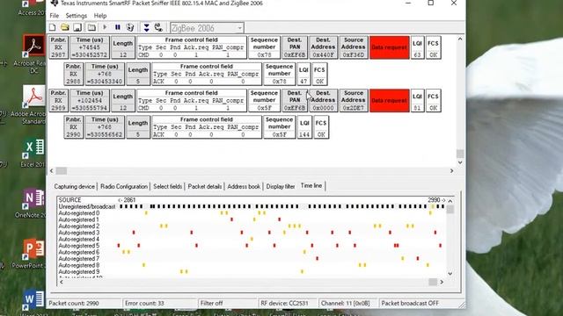Switch to the Radio Configuration tab
The width and height of the screenshot is (563, 316).
pos(124,186)
